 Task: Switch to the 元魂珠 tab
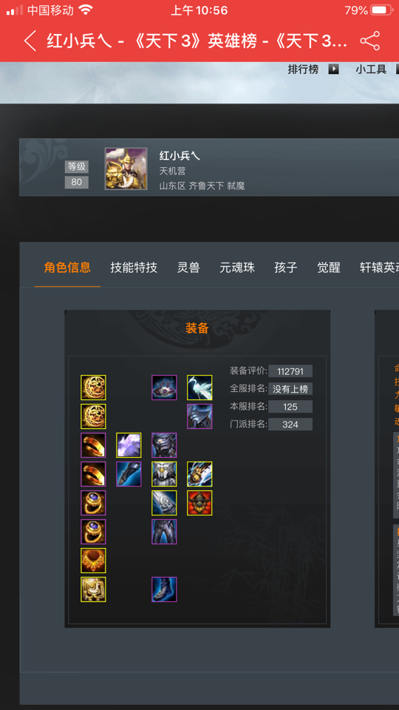point(237,268)
